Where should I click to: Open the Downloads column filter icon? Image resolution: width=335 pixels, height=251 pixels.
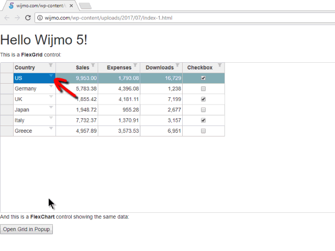178,65
